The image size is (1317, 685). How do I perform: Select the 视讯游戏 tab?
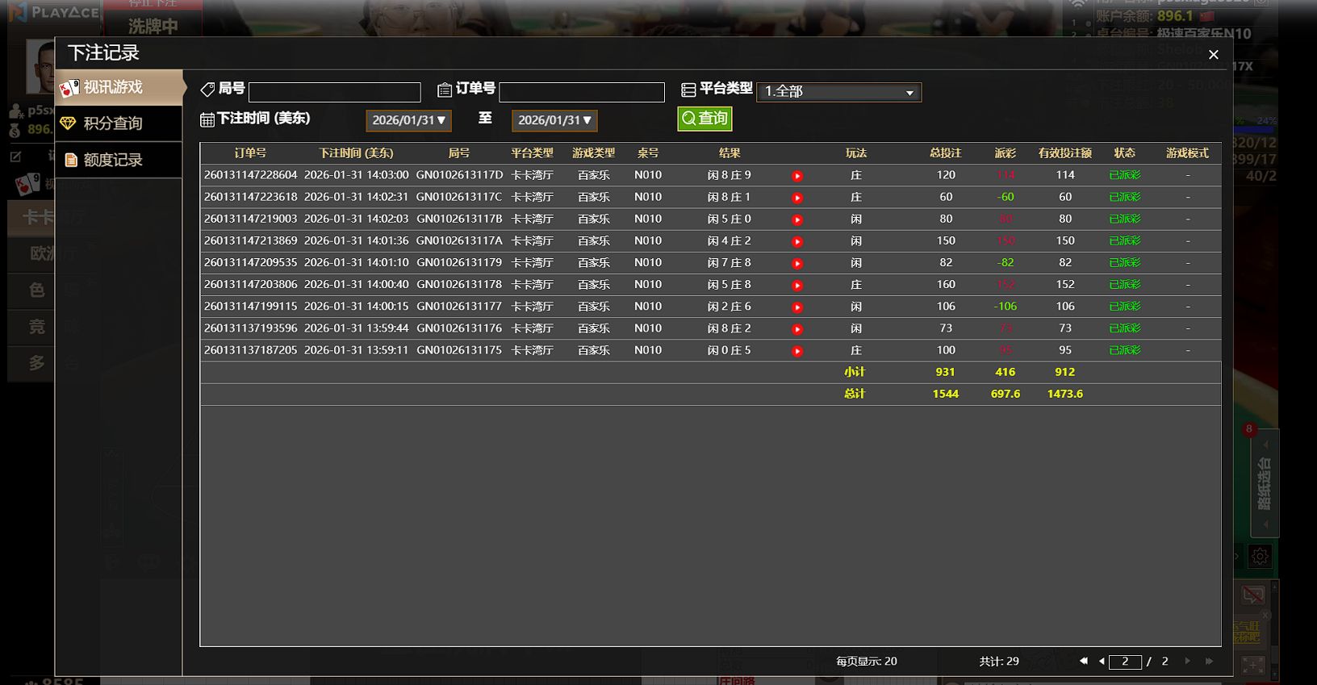coord(119,87)
